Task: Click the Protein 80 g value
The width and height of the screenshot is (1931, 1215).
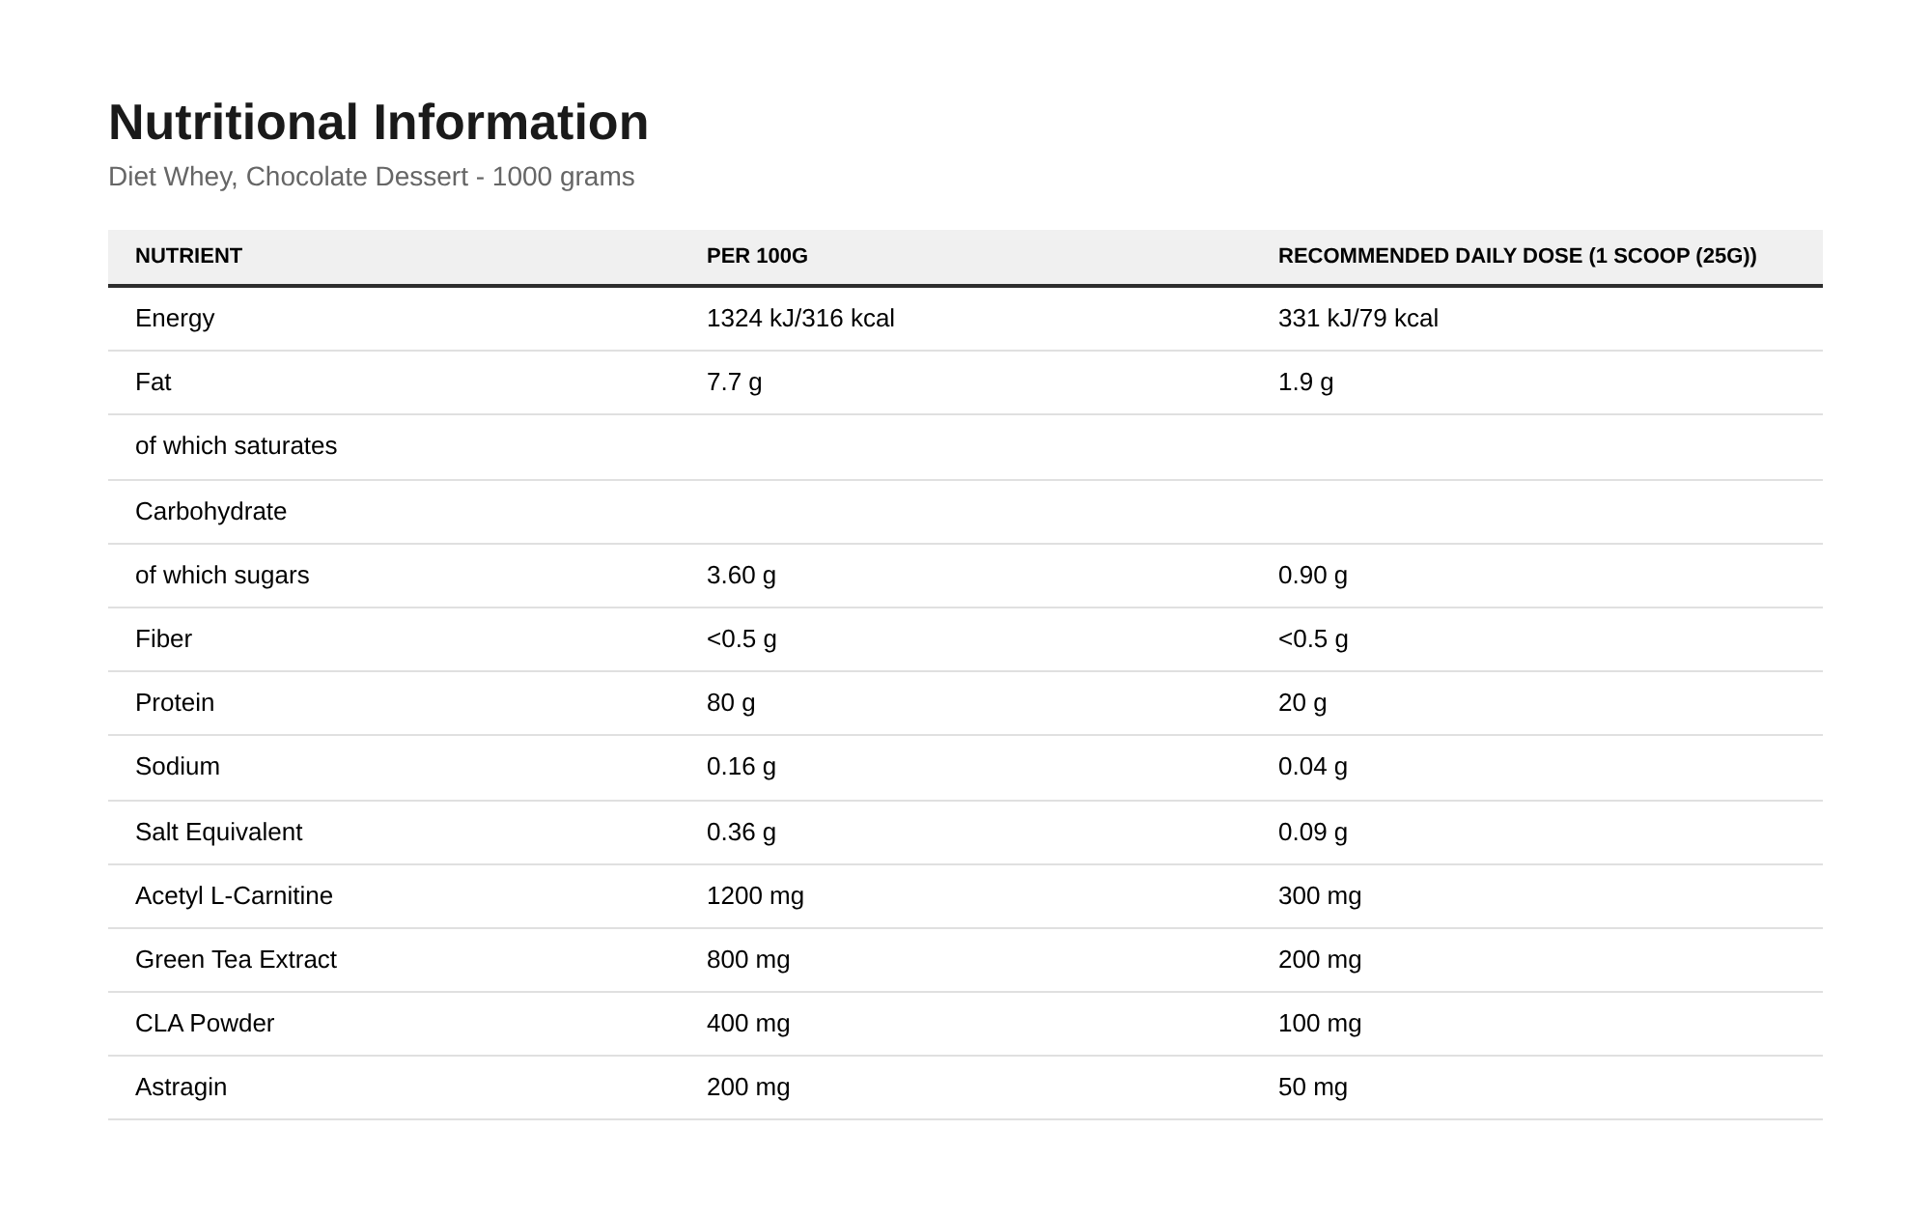Action: [731, 703]
